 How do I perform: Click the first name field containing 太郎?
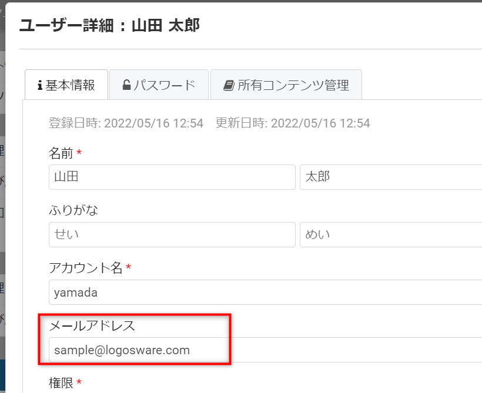tap(390, 177)
